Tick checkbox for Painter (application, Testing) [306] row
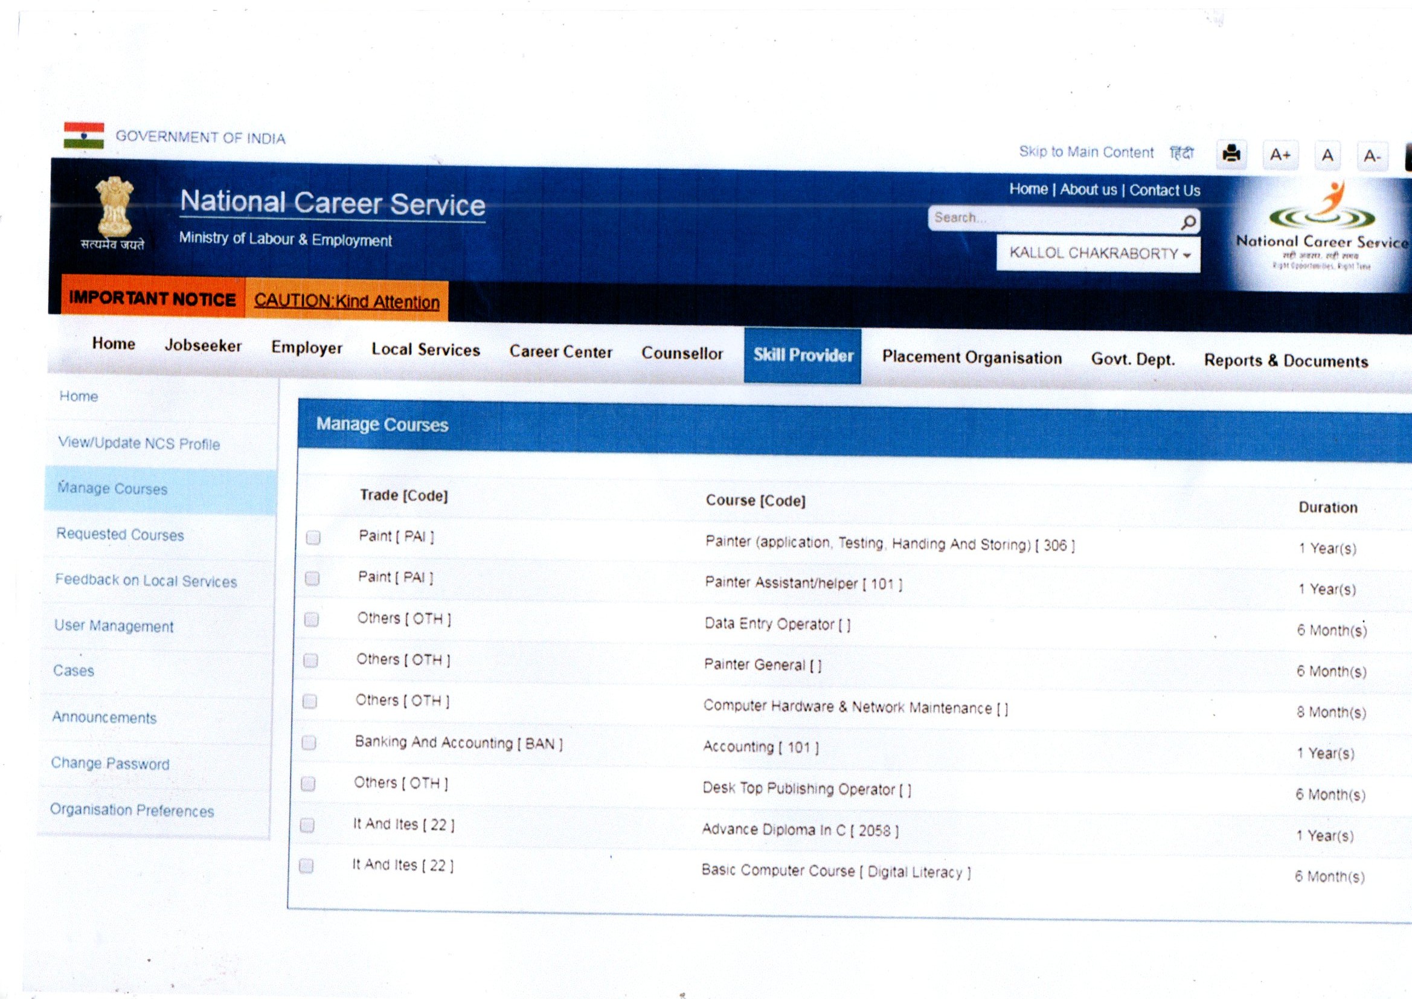This screenshot has height=999, width=1412. 313,538
